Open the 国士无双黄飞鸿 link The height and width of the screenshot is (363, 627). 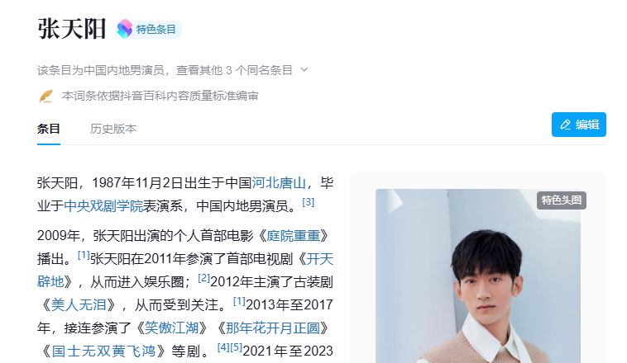click(103, 351)
